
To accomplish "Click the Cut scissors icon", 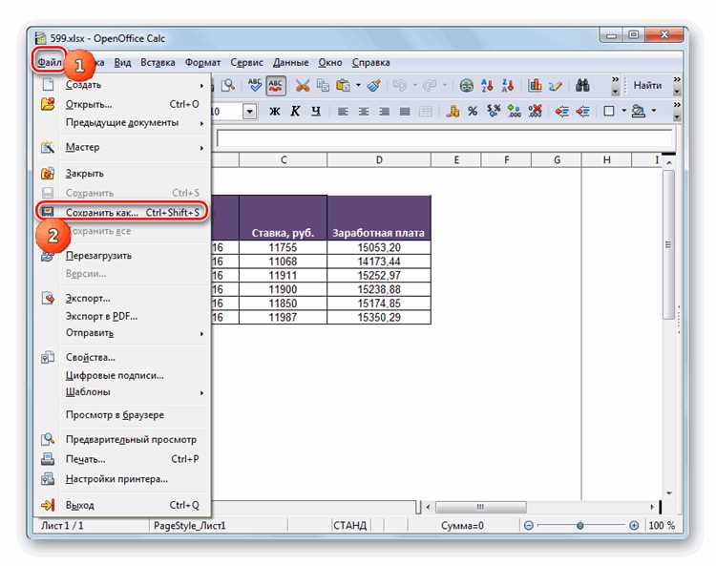I will (302, 85).
